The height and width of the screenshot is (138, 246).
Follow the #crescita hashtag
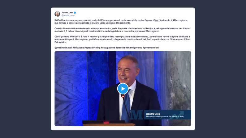(x=120, y=48)
